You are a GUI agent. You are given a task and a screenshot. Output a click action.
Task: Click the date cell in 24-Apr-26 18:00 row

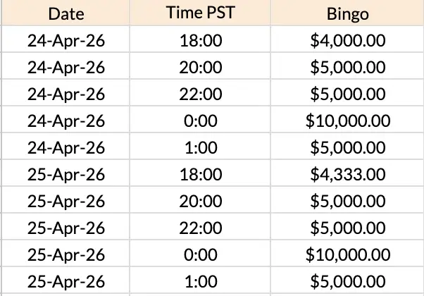(x=66, y=40)
